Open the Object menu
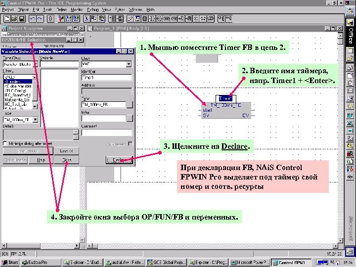Image resolution: width=356 pixels, height=267 pixels. tap(23, 9)
